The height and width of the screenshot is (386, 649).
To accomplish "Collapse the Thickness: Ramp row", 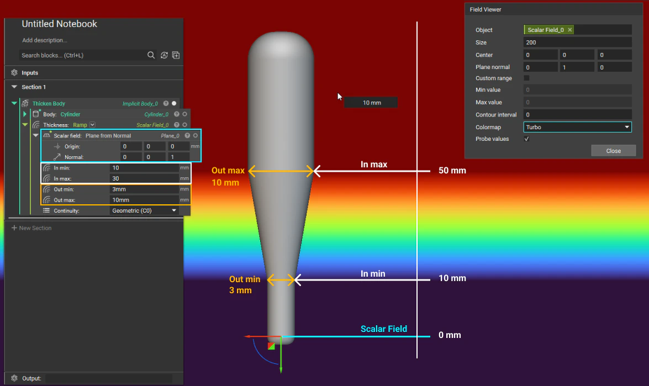I will coord(25,125).
